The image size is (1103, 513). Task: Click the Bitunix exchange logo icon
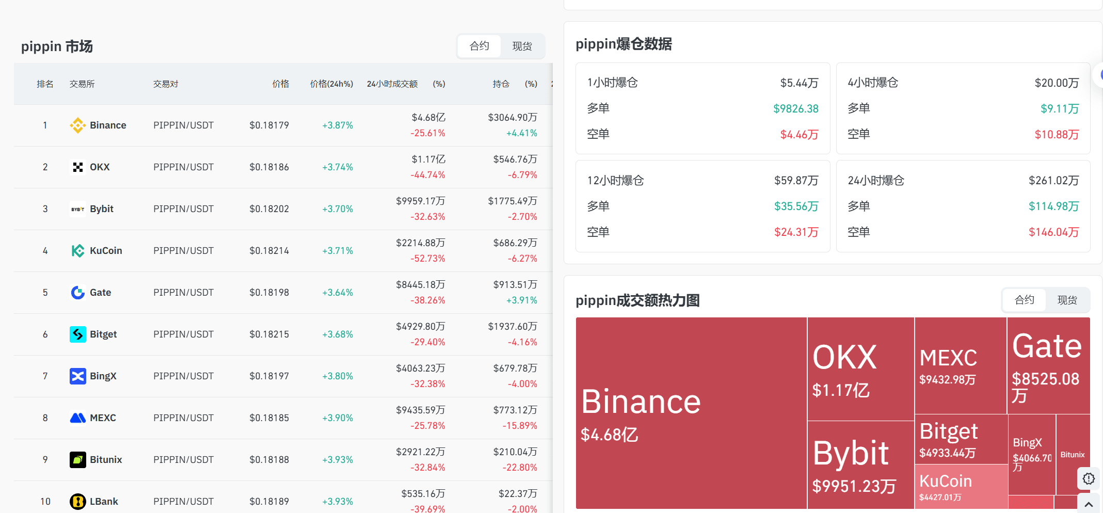point(78,460)
